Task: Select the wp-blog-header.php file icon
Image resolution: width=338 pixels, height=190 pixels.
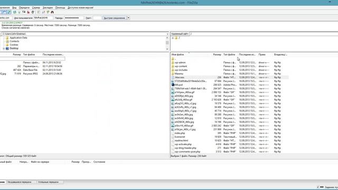Action: point(173,148)
